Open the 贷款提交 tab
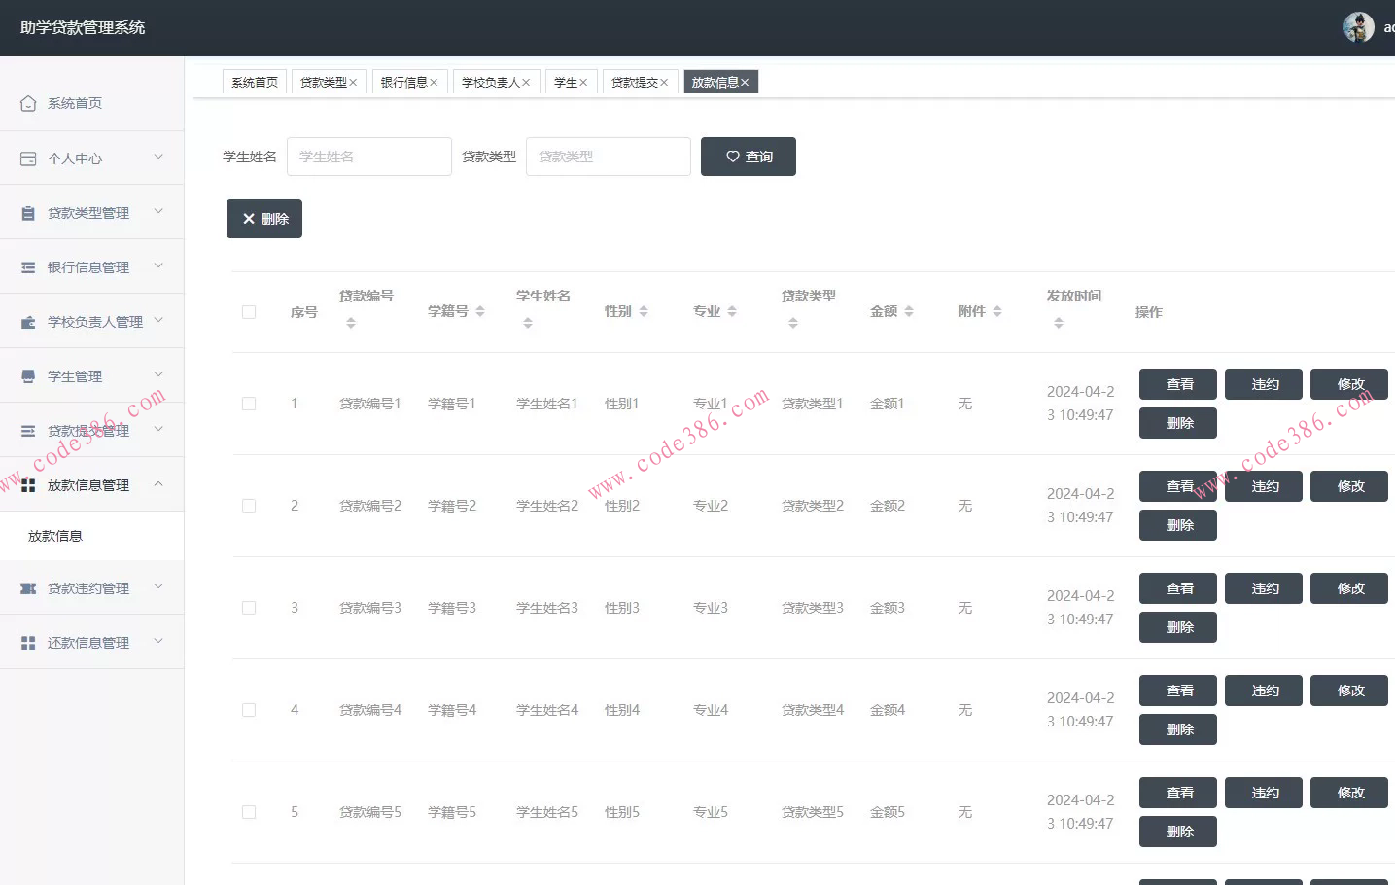The image size is (1395, 885). [633, 82]
